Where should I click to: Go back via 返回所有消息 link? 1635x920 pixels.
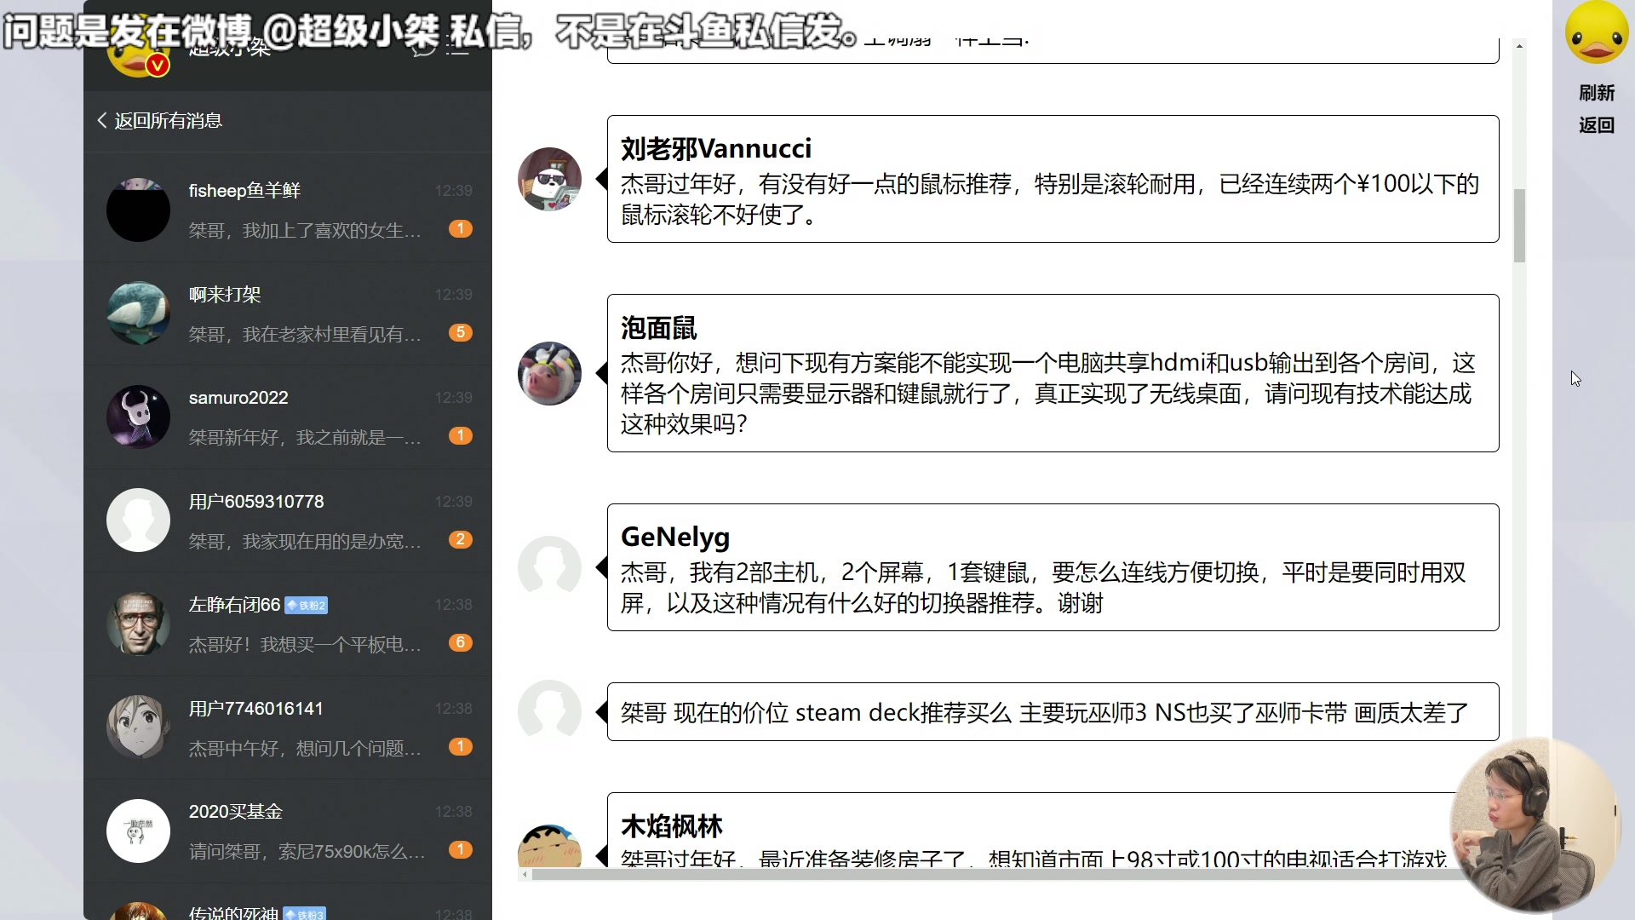coord(169,121)
